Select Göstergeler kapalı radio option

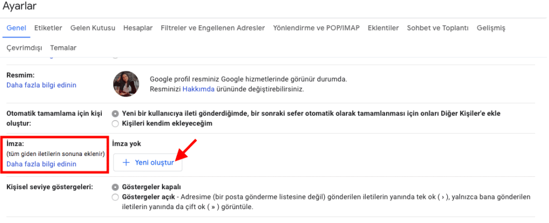click(x=115, y=187)
